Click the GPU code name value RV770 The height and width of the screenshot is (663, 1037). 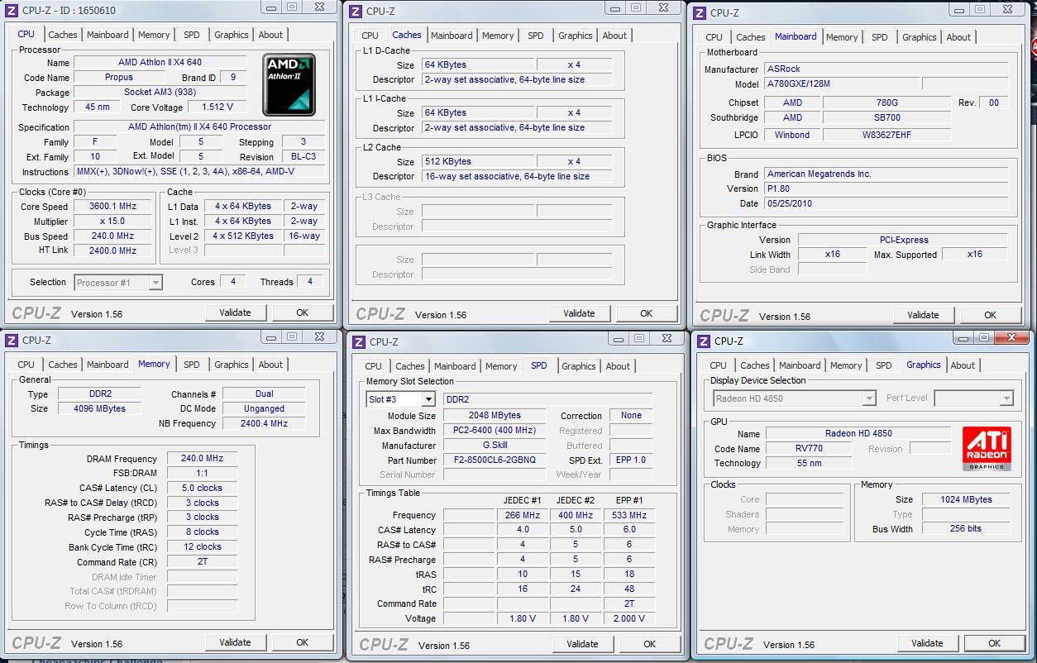click(x=808, y=449)
